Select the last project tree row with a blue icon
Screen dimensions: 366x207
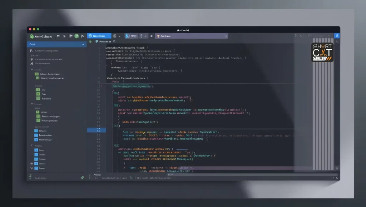pyautogui.click(x=39, y=168)
